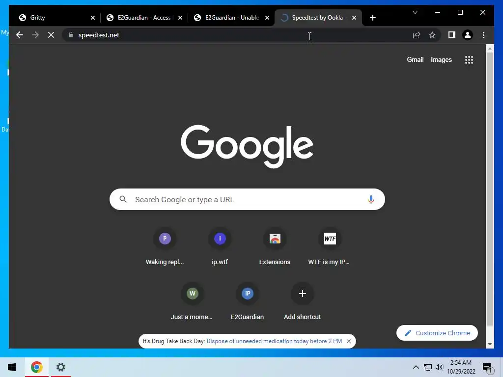This screenshot has height=377, width=503.
Task: Switch to the Gritty tab
Action: 55,18
